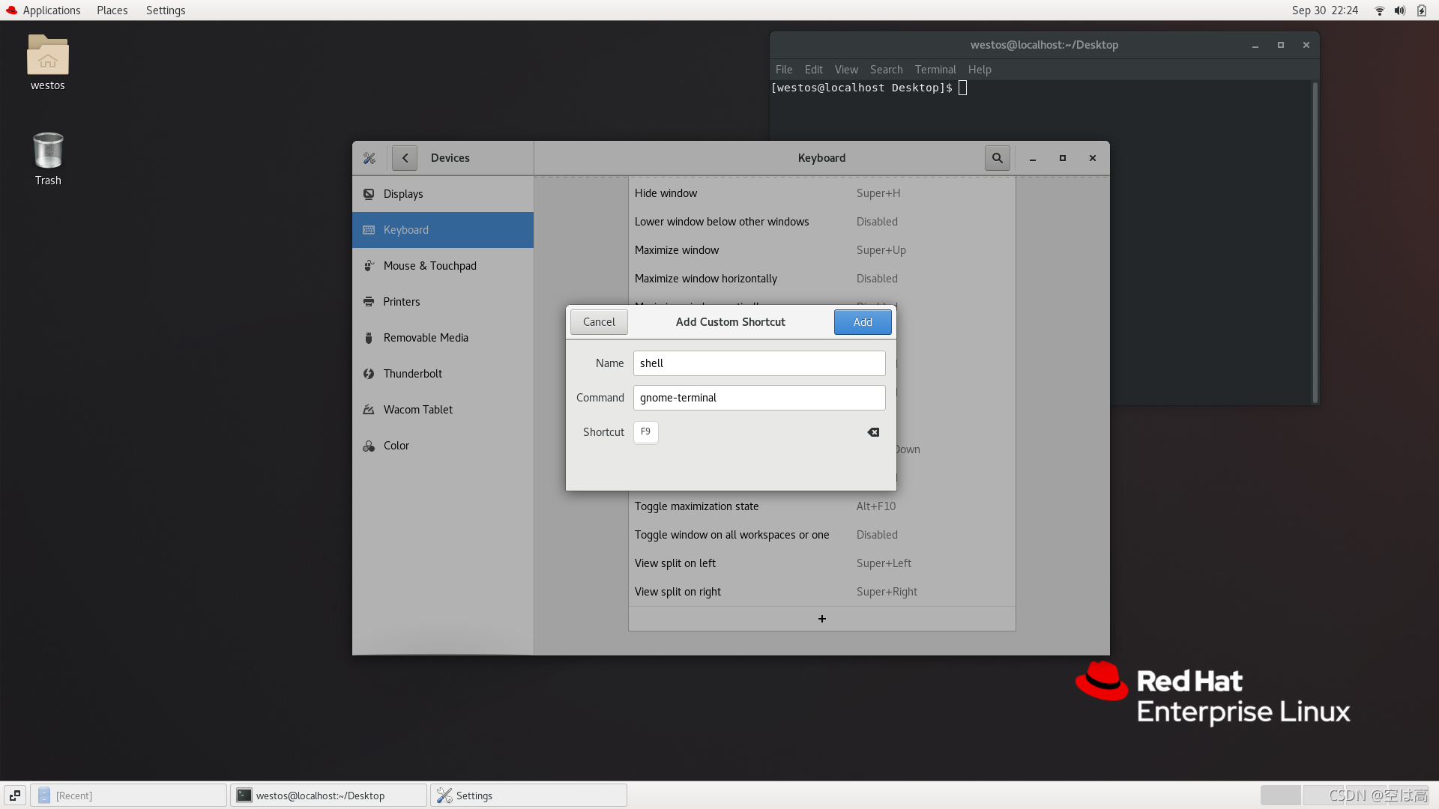Open Printers settings
Image resolution: width=1439 pixels, height=809 pixels.
[443, 302]
